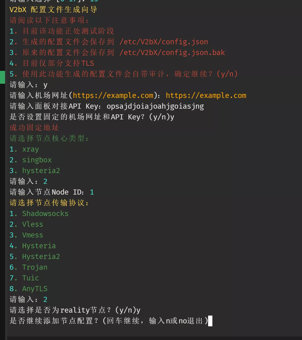Click the Hysteria protocol entry numbered 4
This screenshot has height=340, width=302.
coord(39,246)
